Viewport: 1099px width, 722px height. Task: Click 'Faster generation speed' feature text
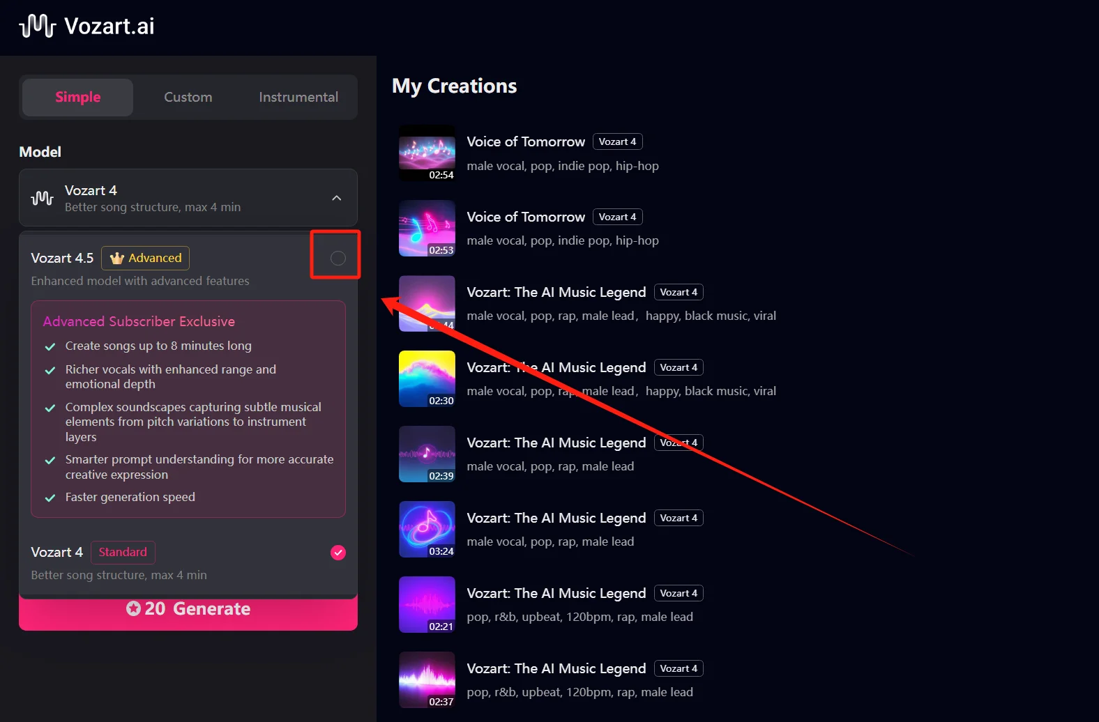pos(130,497)
